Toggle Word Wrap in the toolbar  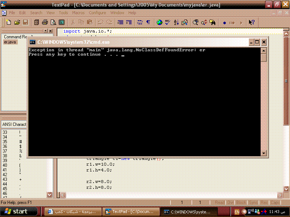click(140, 22)
